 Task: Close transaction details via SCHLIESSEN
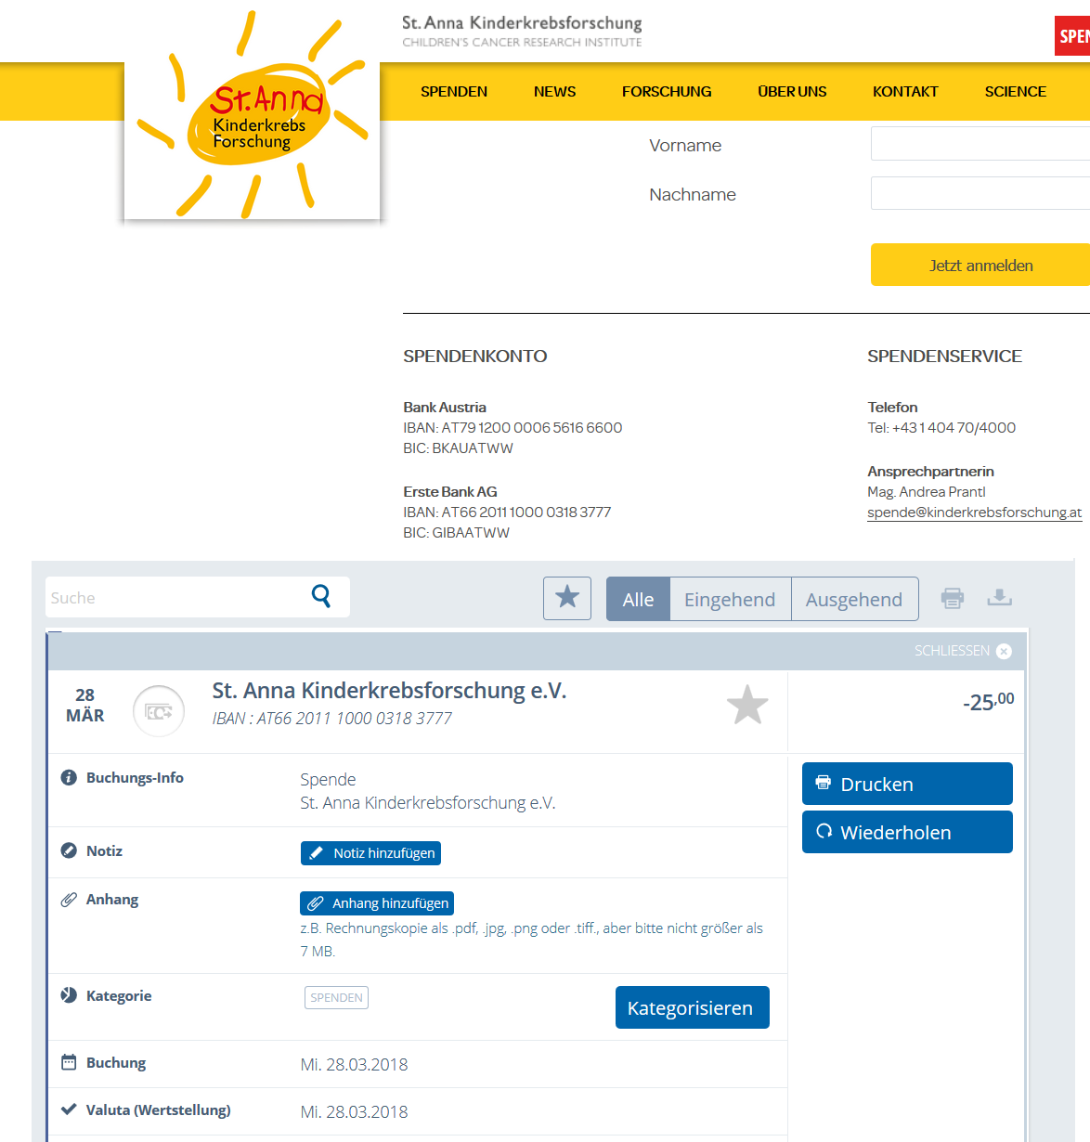tap(963, 651)
